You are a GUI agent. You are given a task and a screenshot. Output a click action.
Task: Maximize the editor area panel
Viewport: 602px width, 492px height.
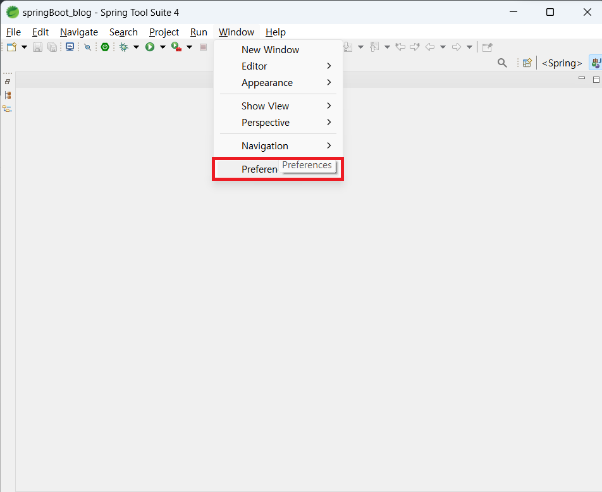click(x=596, y=80)
